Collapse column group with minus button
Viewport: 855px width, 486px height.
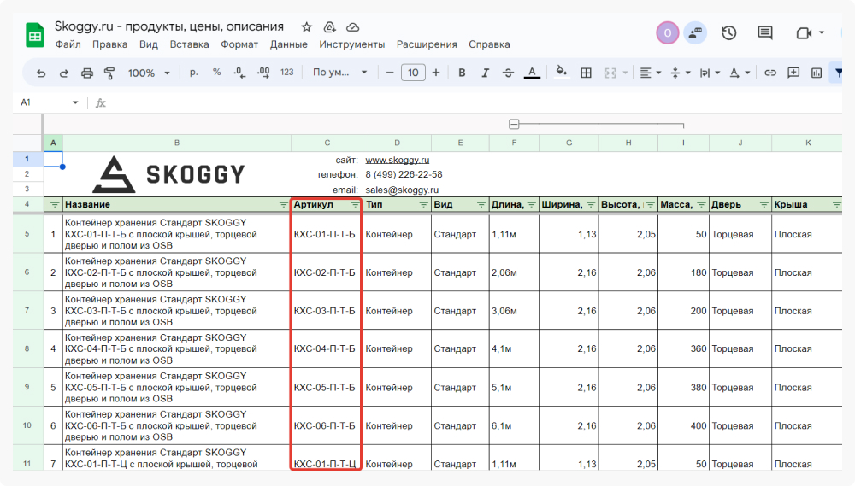(x=514, y=125)
